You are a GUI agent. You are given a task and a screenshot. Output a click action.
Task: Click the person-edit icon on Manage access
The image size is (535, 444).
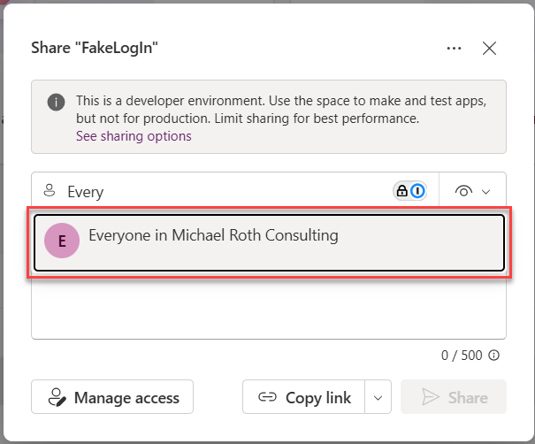click(57, 397)
